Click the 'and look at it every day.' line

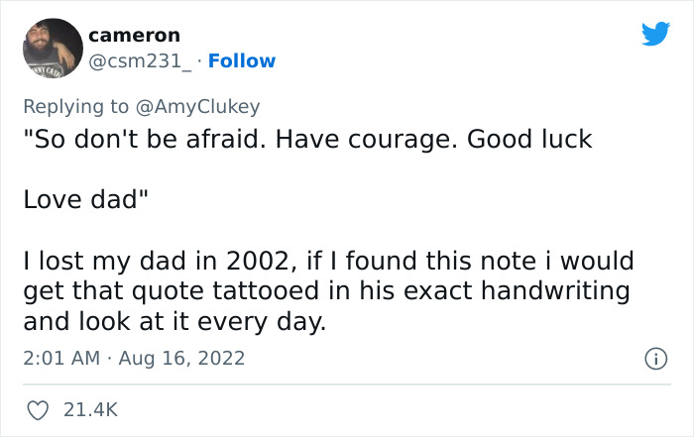pyautogui.click(x=173, y=322)
